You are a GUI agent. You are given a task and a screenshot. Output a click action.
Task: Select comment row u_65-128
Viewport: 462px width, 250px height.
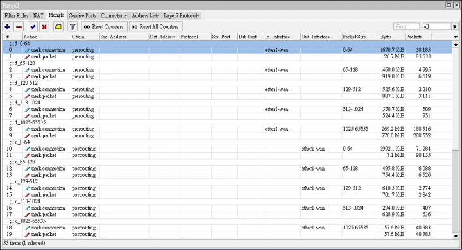pyautogui.click(x=227, y=162)
